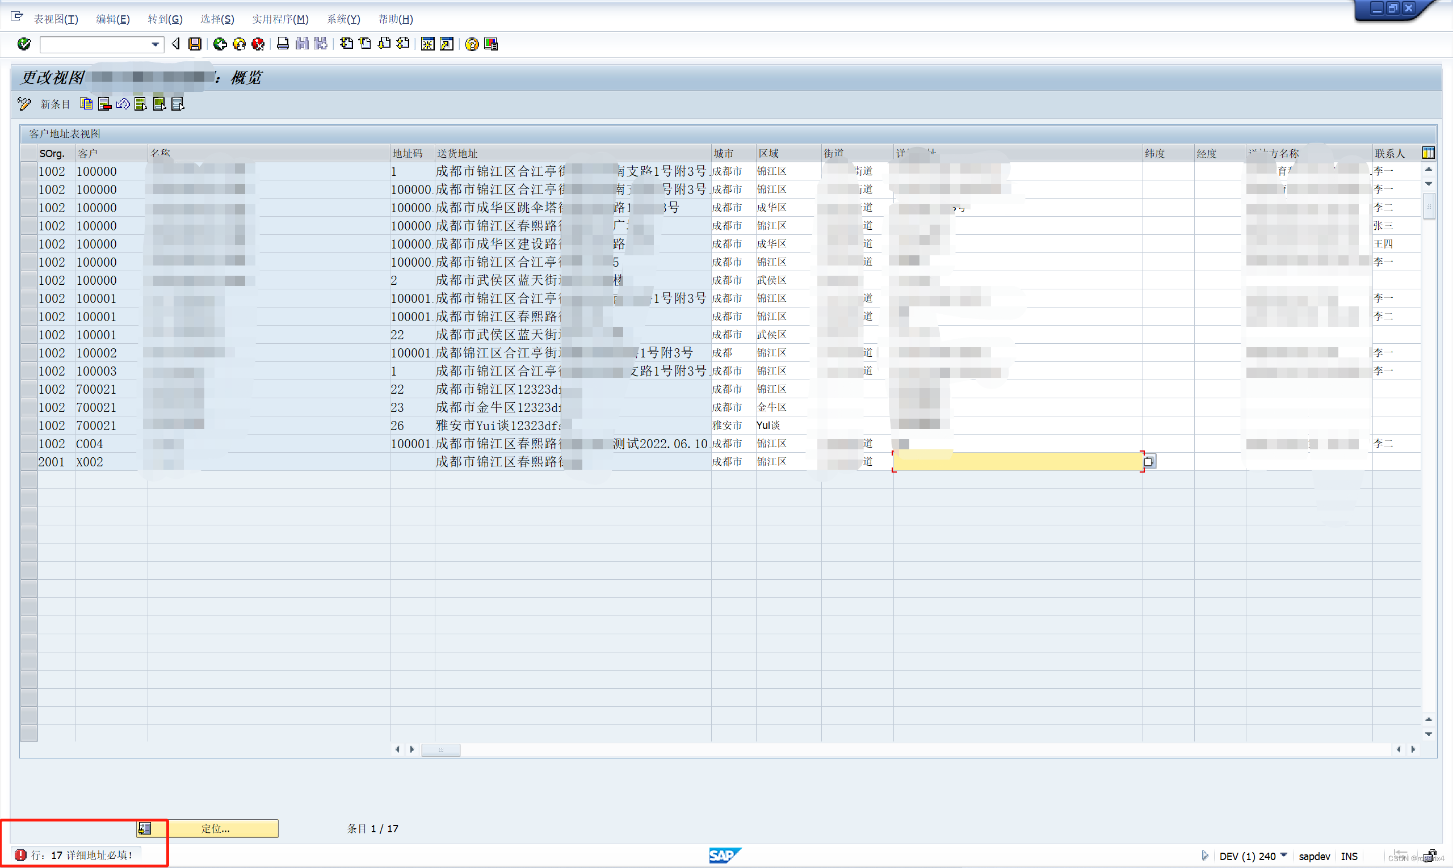Open the 编辑(E) menu
The height and width of the screenshot is (868, 1453).
[112, 19]
